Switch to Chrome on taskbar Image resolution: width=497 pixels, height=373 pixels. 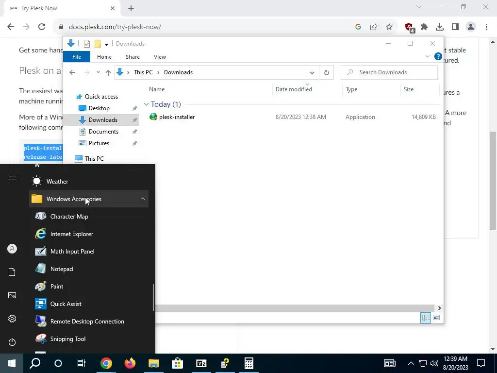point(106,363)
